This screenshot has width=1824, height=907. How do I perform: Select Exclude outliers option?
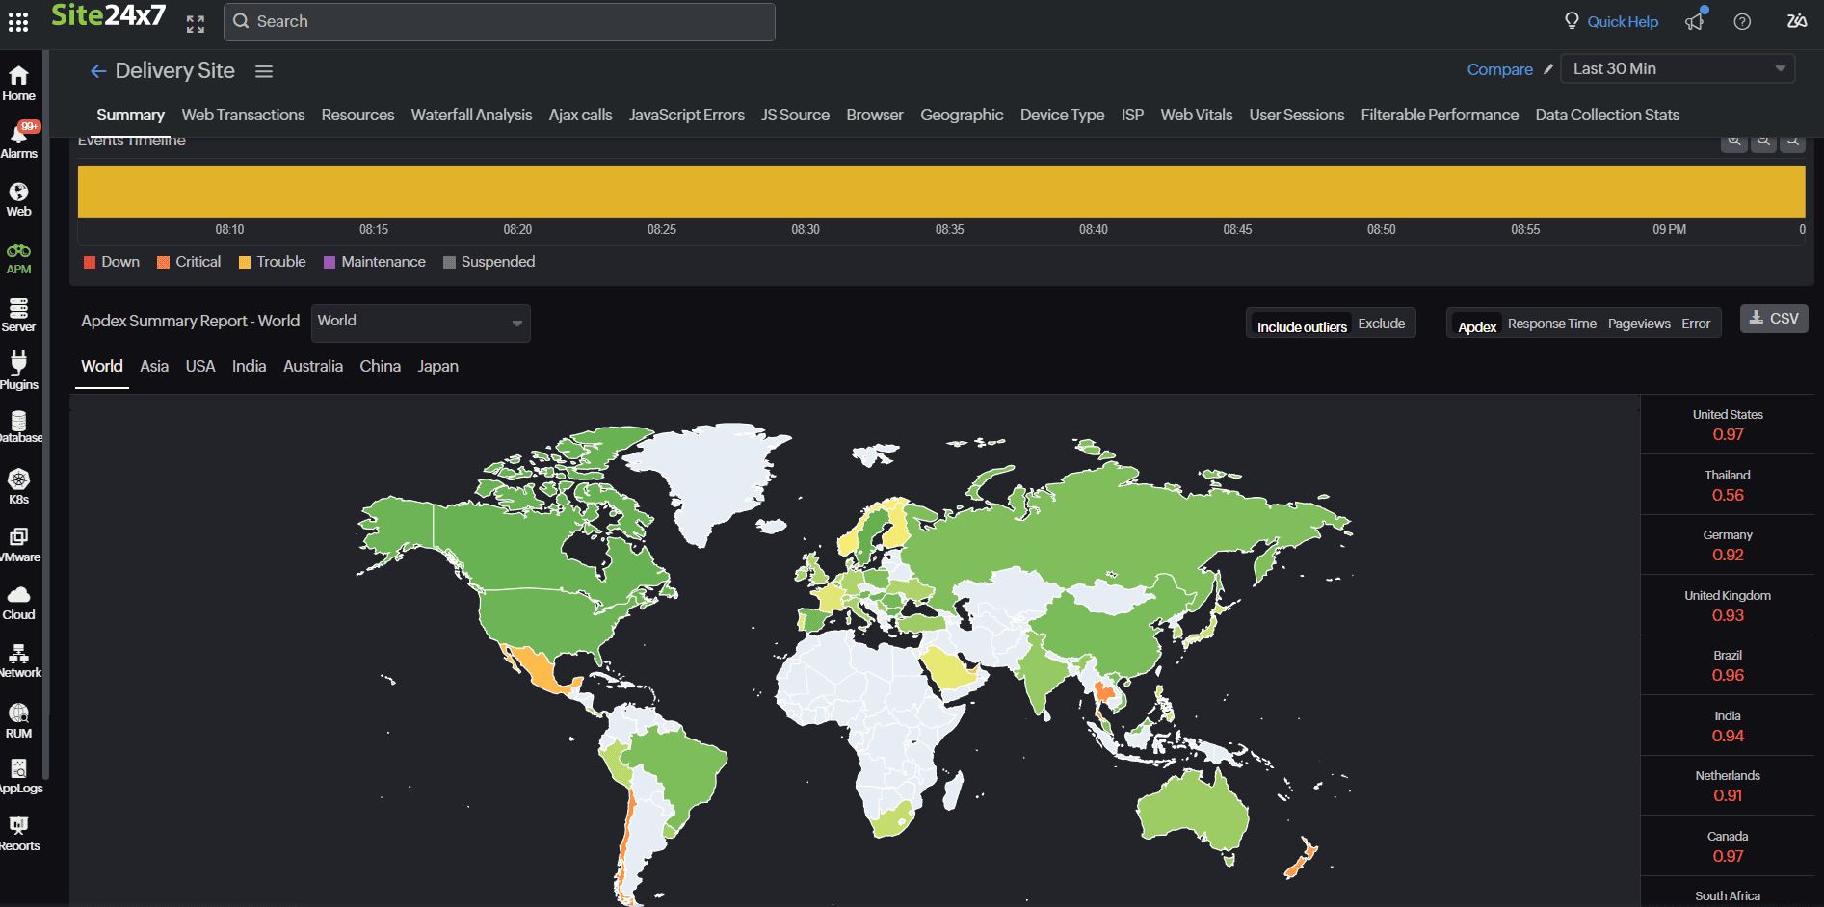coord(1382,324)
